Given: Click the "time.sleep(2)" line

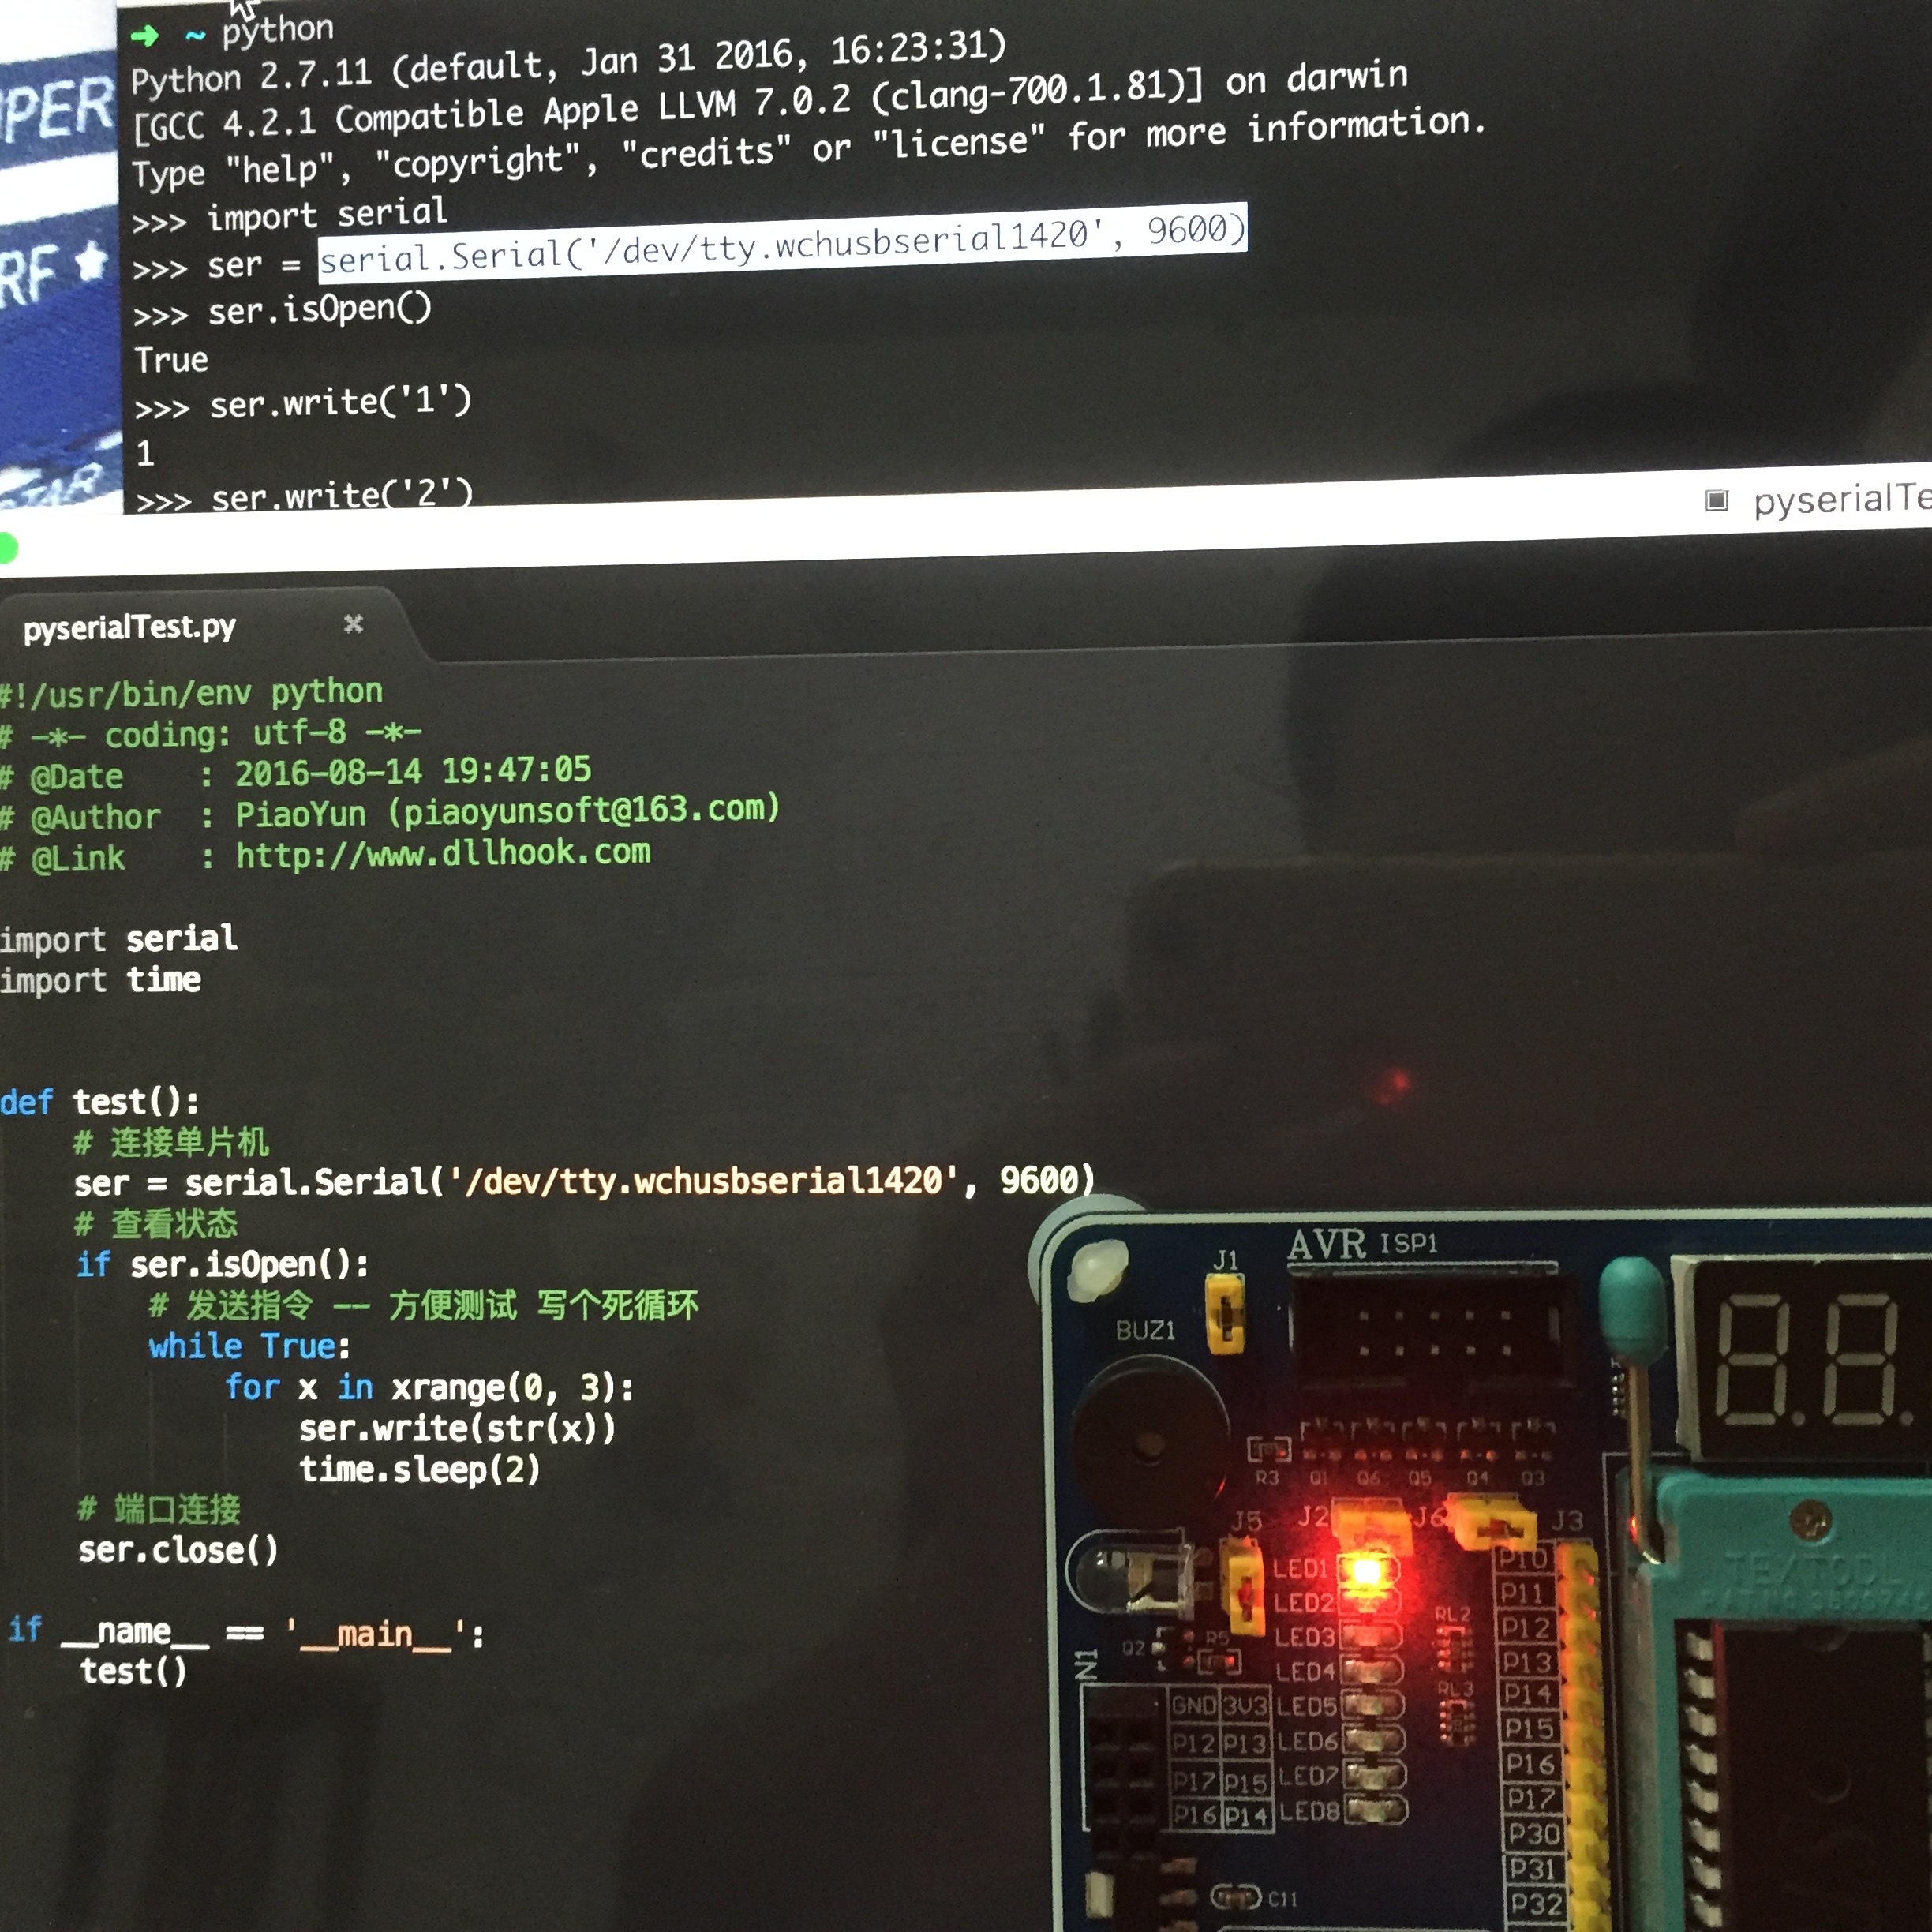Looking at the screenshot, I should [420, 1470].
